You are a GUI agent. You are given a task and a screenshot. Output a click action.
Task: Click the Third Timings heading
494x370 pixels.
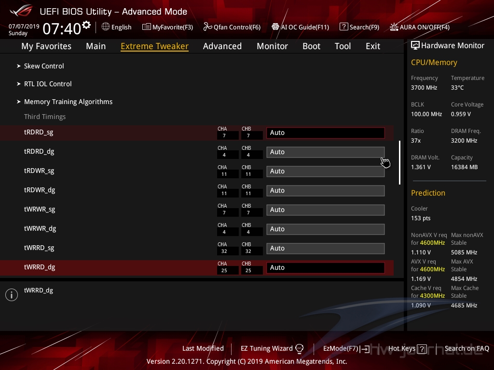[45, 117]
